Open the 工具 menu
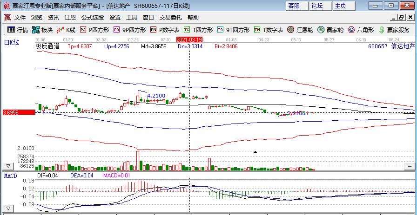Screen dimensions: 417x215 pos(132,18)
